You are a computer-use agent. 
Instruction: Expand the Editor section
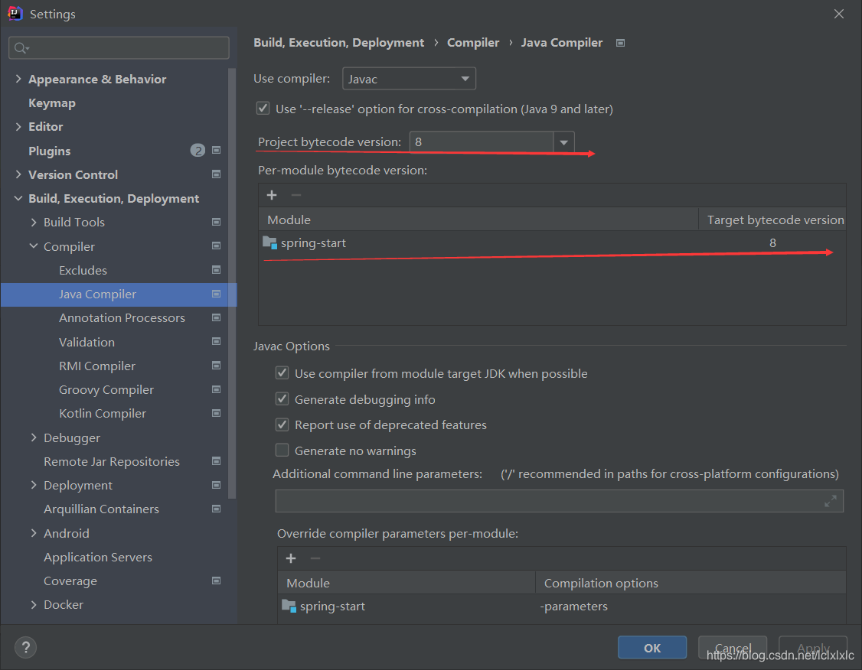[18, 126]
